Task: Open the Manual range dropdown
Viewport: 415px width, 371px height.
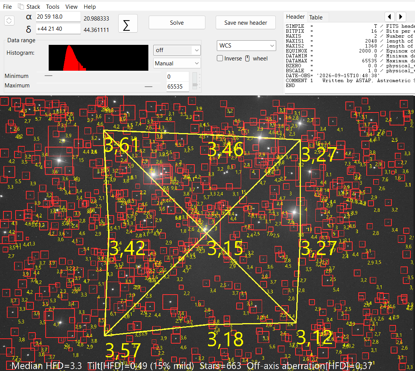Action: point(177,63)
